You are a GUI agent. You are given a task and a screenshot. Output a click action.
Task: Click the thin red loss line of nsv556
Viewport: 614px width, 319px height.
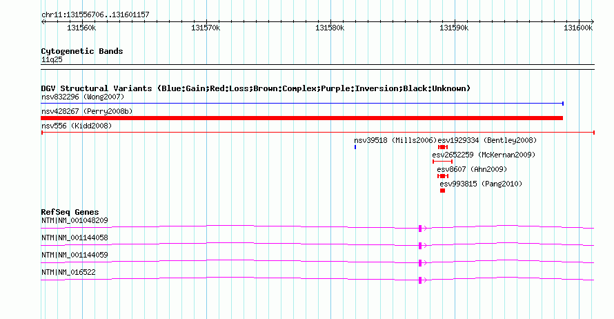pyautogui.click(x=318, y=133)
